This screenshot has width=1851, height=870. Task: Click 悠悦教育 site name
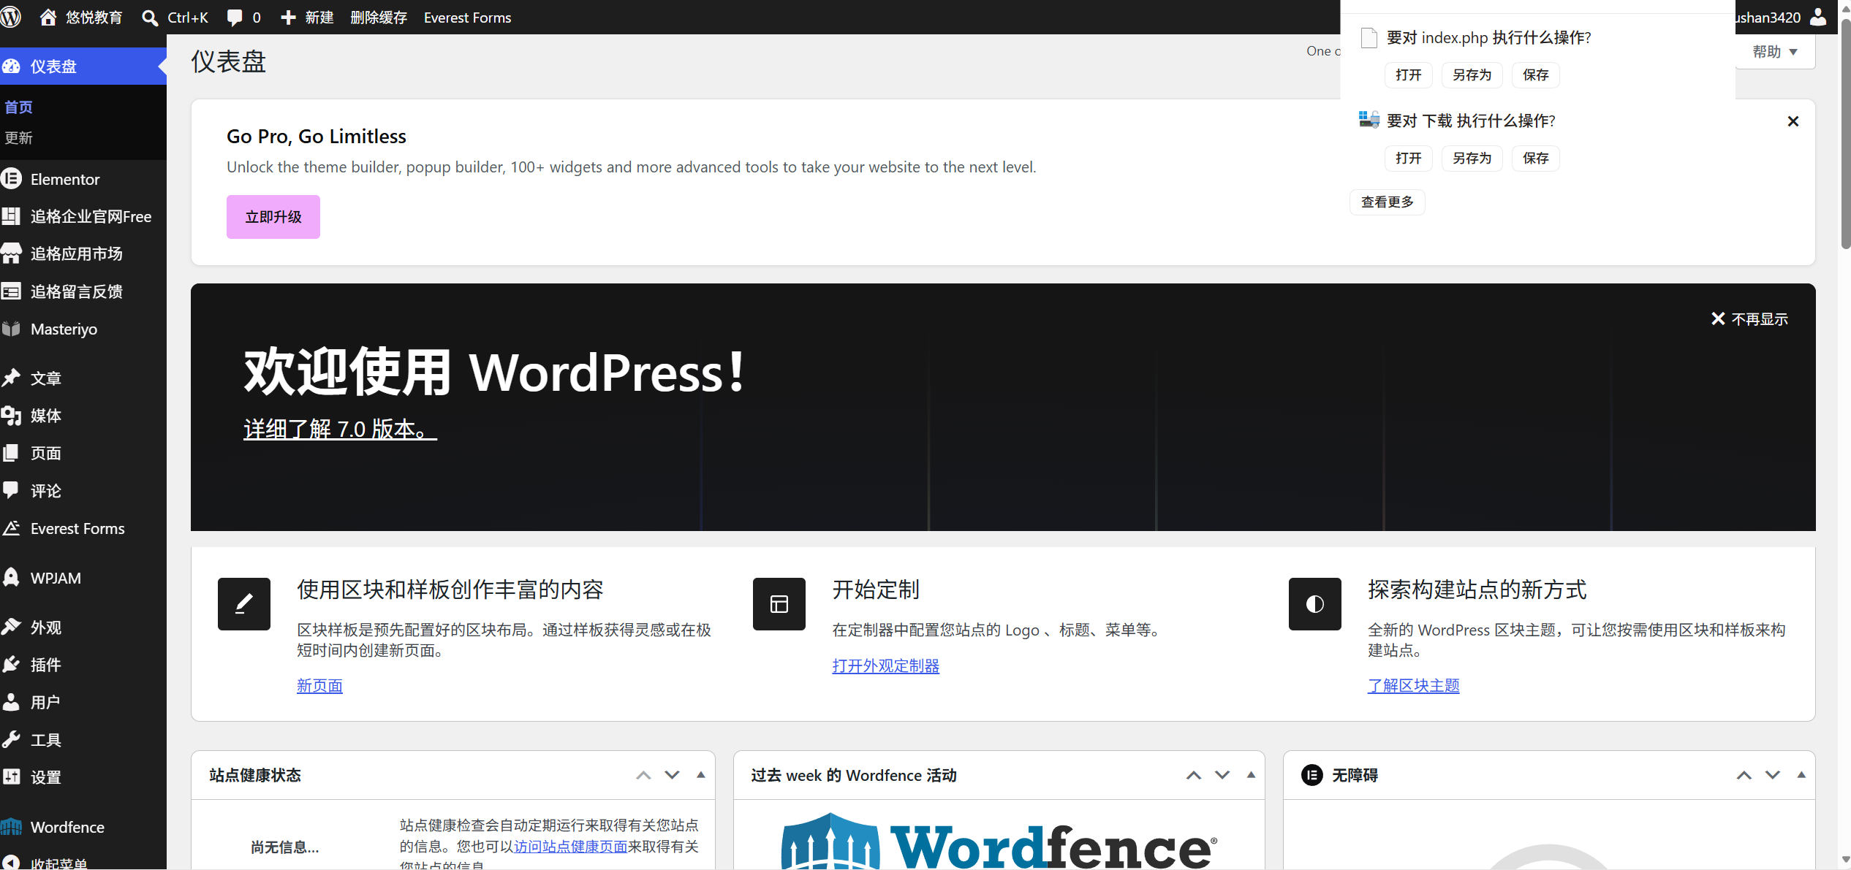[x=94, y=18]
